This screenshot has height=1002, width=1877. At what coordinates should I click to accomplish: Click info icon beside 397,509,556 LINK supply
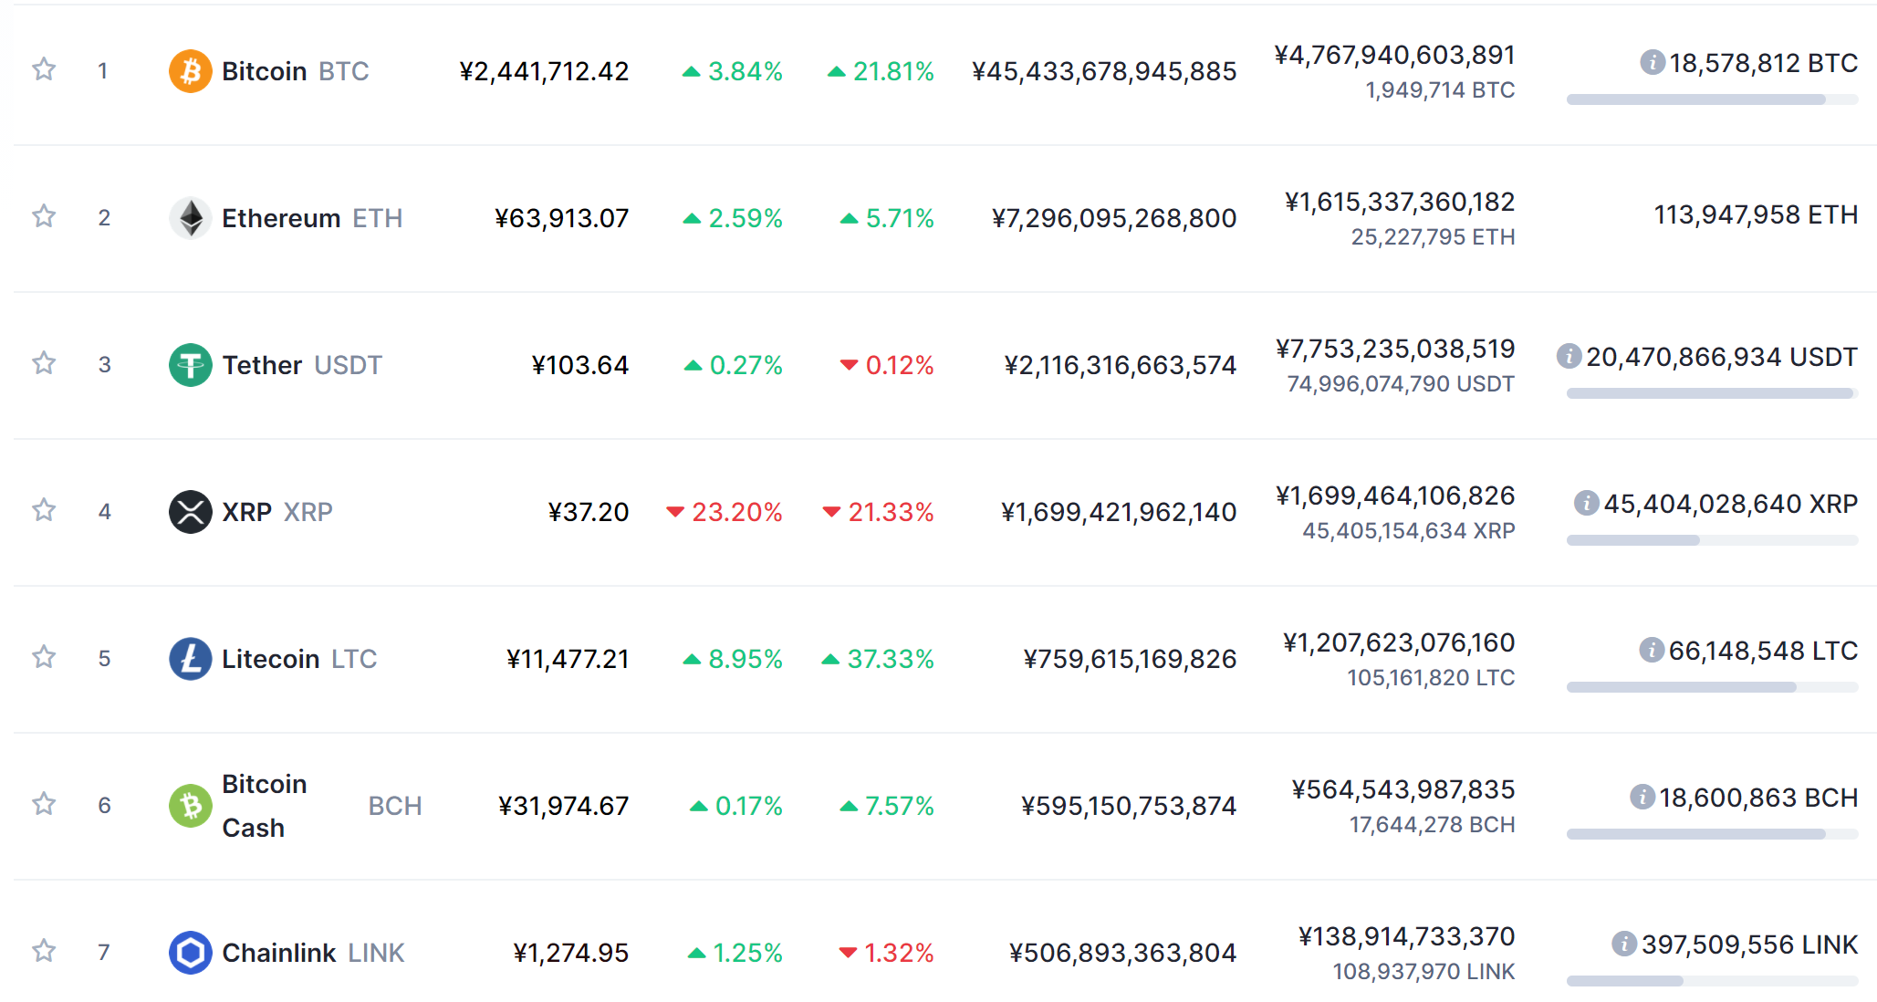(x=1624, y=944)
